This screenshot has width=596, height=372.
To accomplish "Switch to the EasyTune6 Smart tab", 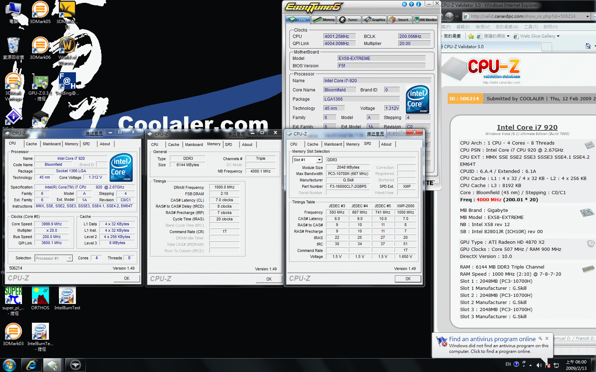I will [x=400, y=19].
